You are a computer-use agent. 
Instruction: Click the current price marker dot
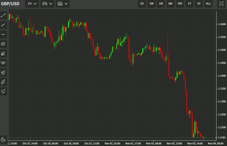click(x=216, y=138)
